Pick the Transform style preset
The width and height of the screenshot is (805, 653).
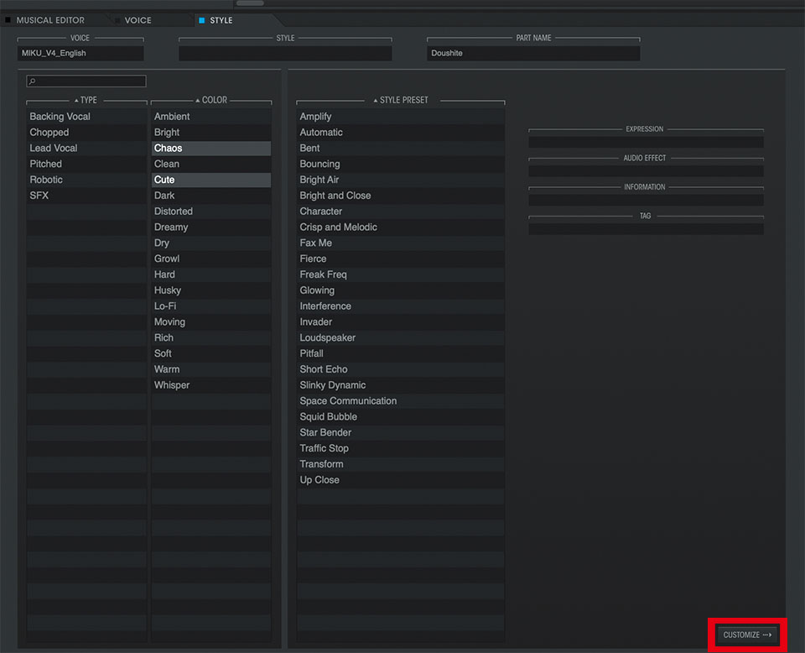point(401,464)
